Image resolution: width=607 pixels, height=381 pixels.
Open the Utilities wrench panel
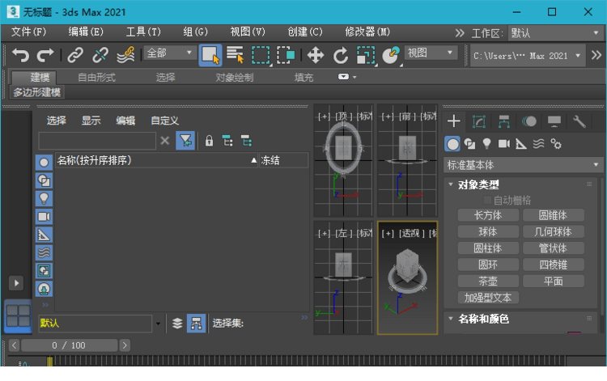pyautogui.click(x=579, y=121)
